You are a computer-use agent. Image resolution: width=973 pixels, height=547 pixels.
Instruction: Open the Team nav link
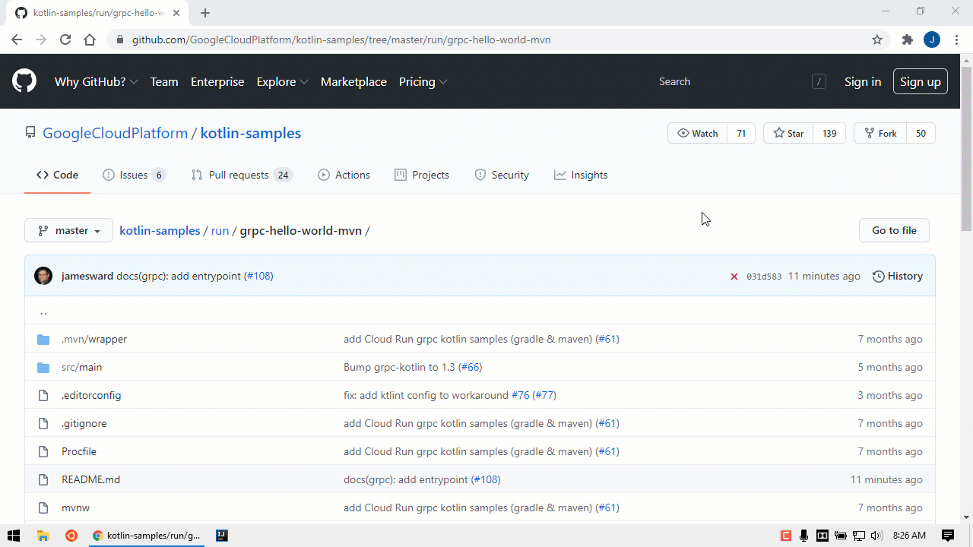point(164,81)
